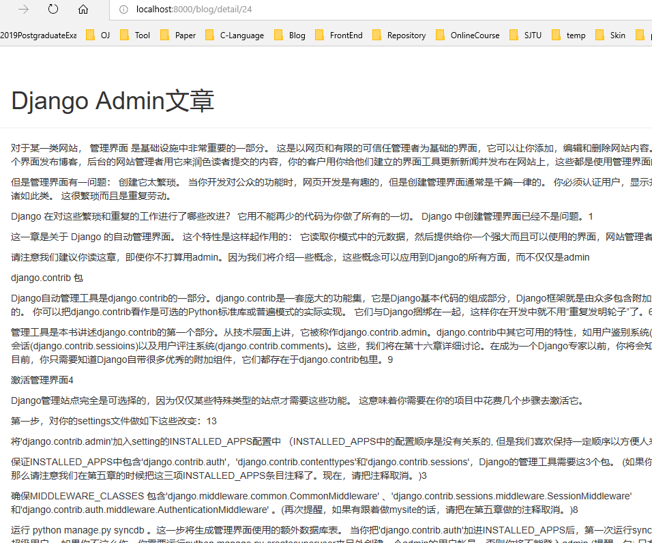Click the paragraph starting 'Django 在对这些繁琐'
This screenshot has height=543, width=652.
click(x=302, y=216)
